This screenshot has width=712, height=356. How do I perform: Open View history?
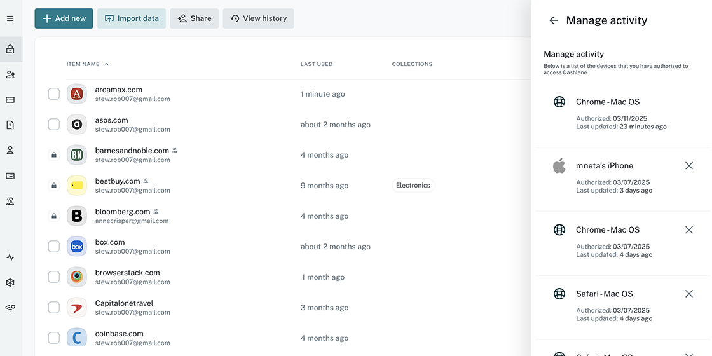(258, 18)
